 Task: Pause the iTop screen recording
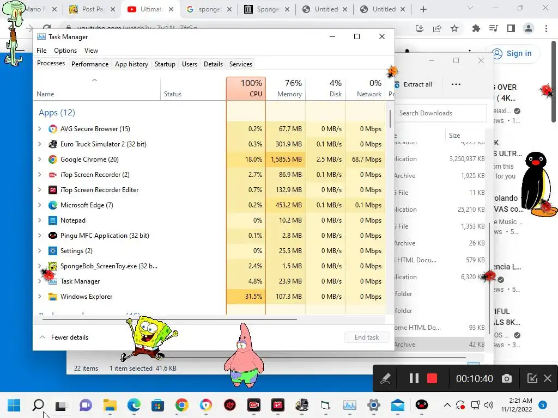[x=414, y=378]
